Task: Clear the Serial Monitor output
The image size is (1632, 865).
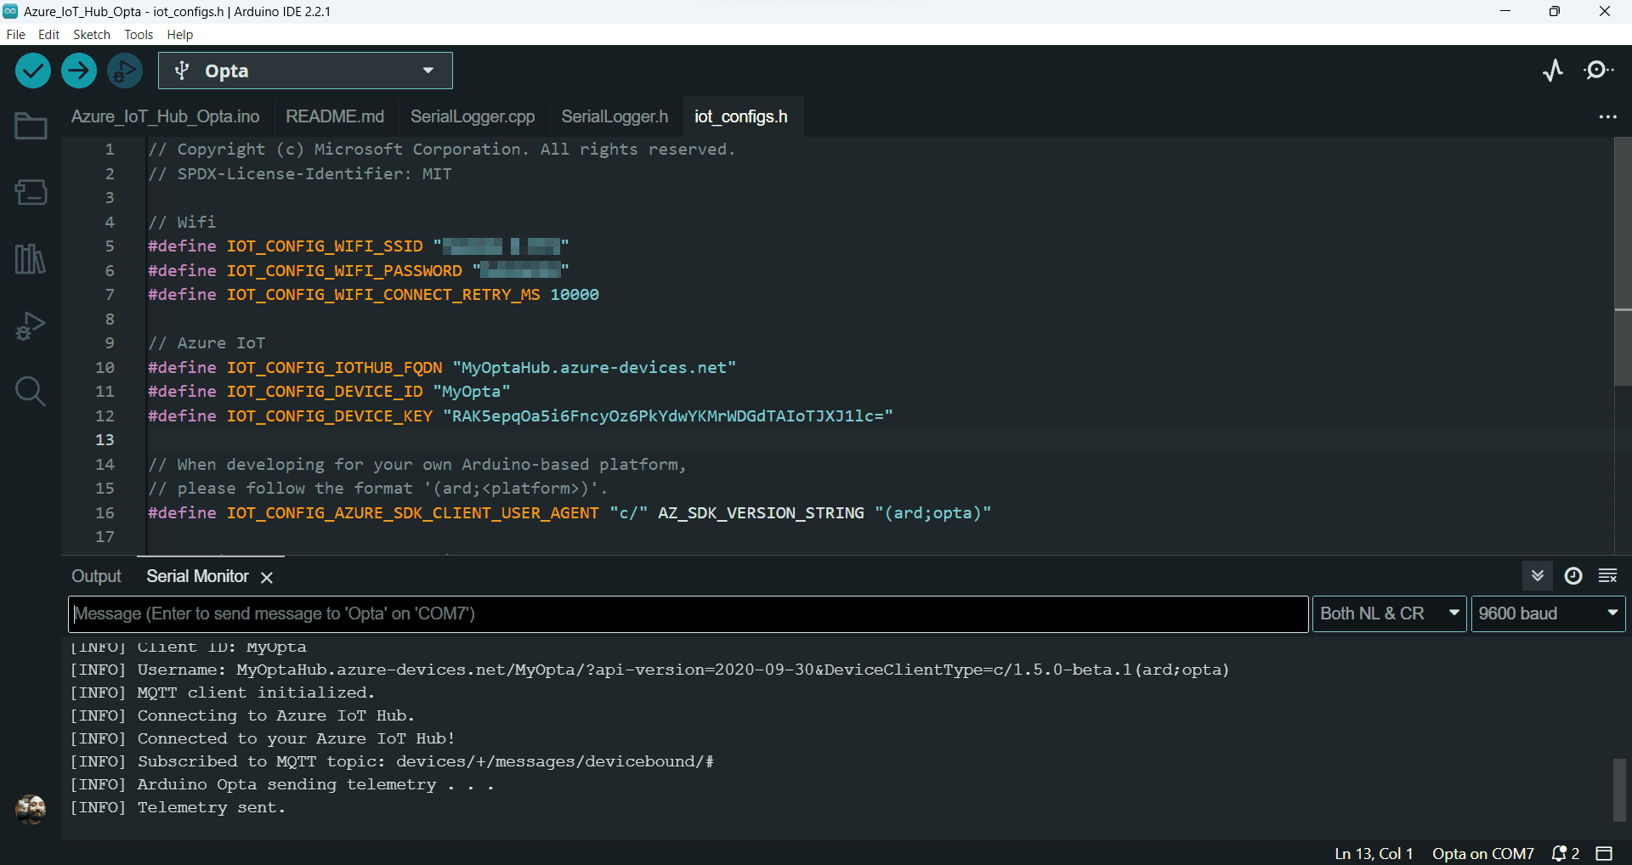Action: pyautogui.click(x=1607, y=576)
